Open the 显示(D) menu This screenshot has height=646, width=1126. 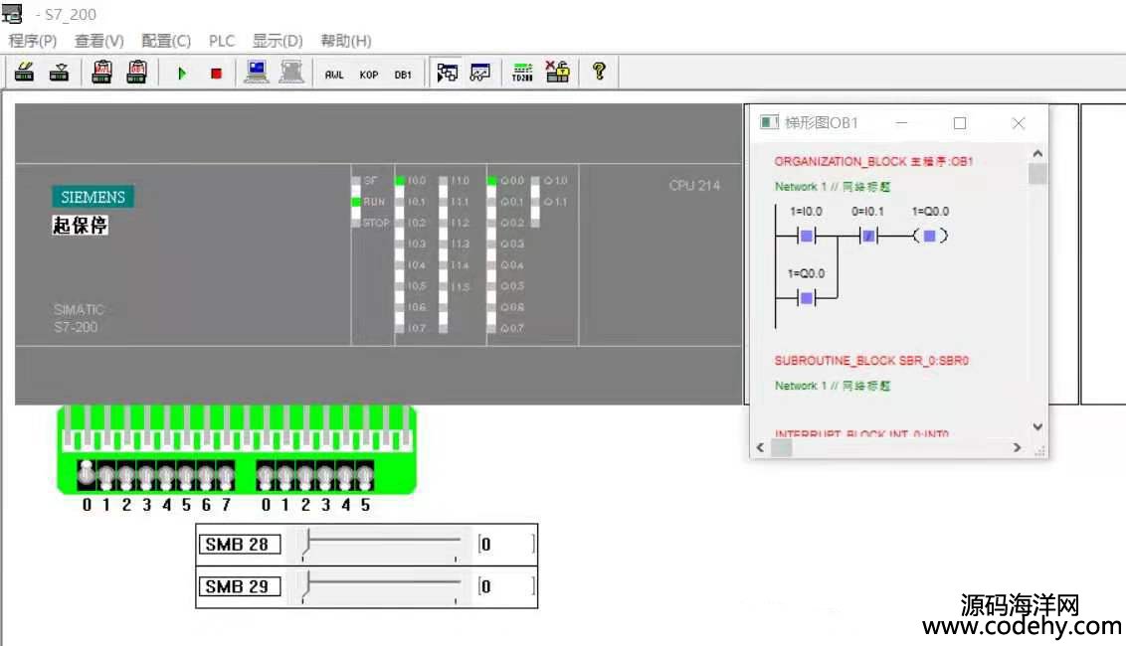coord(278,41)
